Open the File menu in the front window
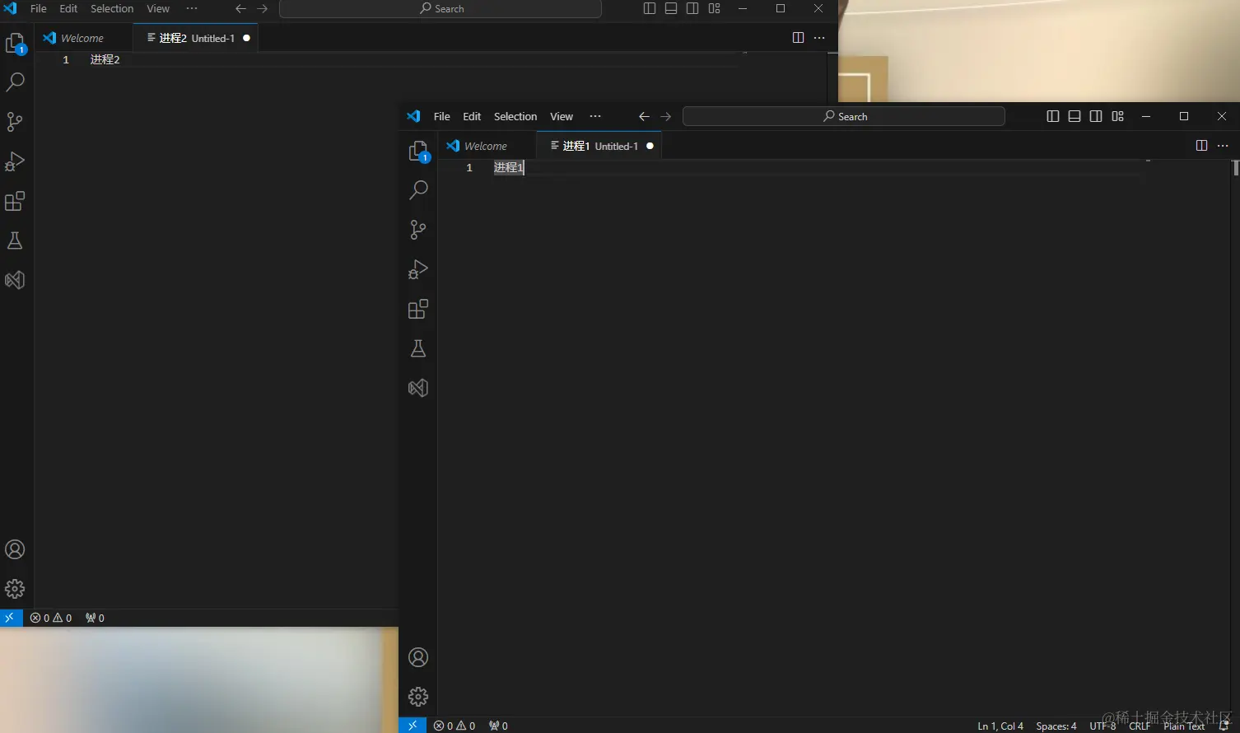Viewport: 1240px width, 733px height. 442,116
